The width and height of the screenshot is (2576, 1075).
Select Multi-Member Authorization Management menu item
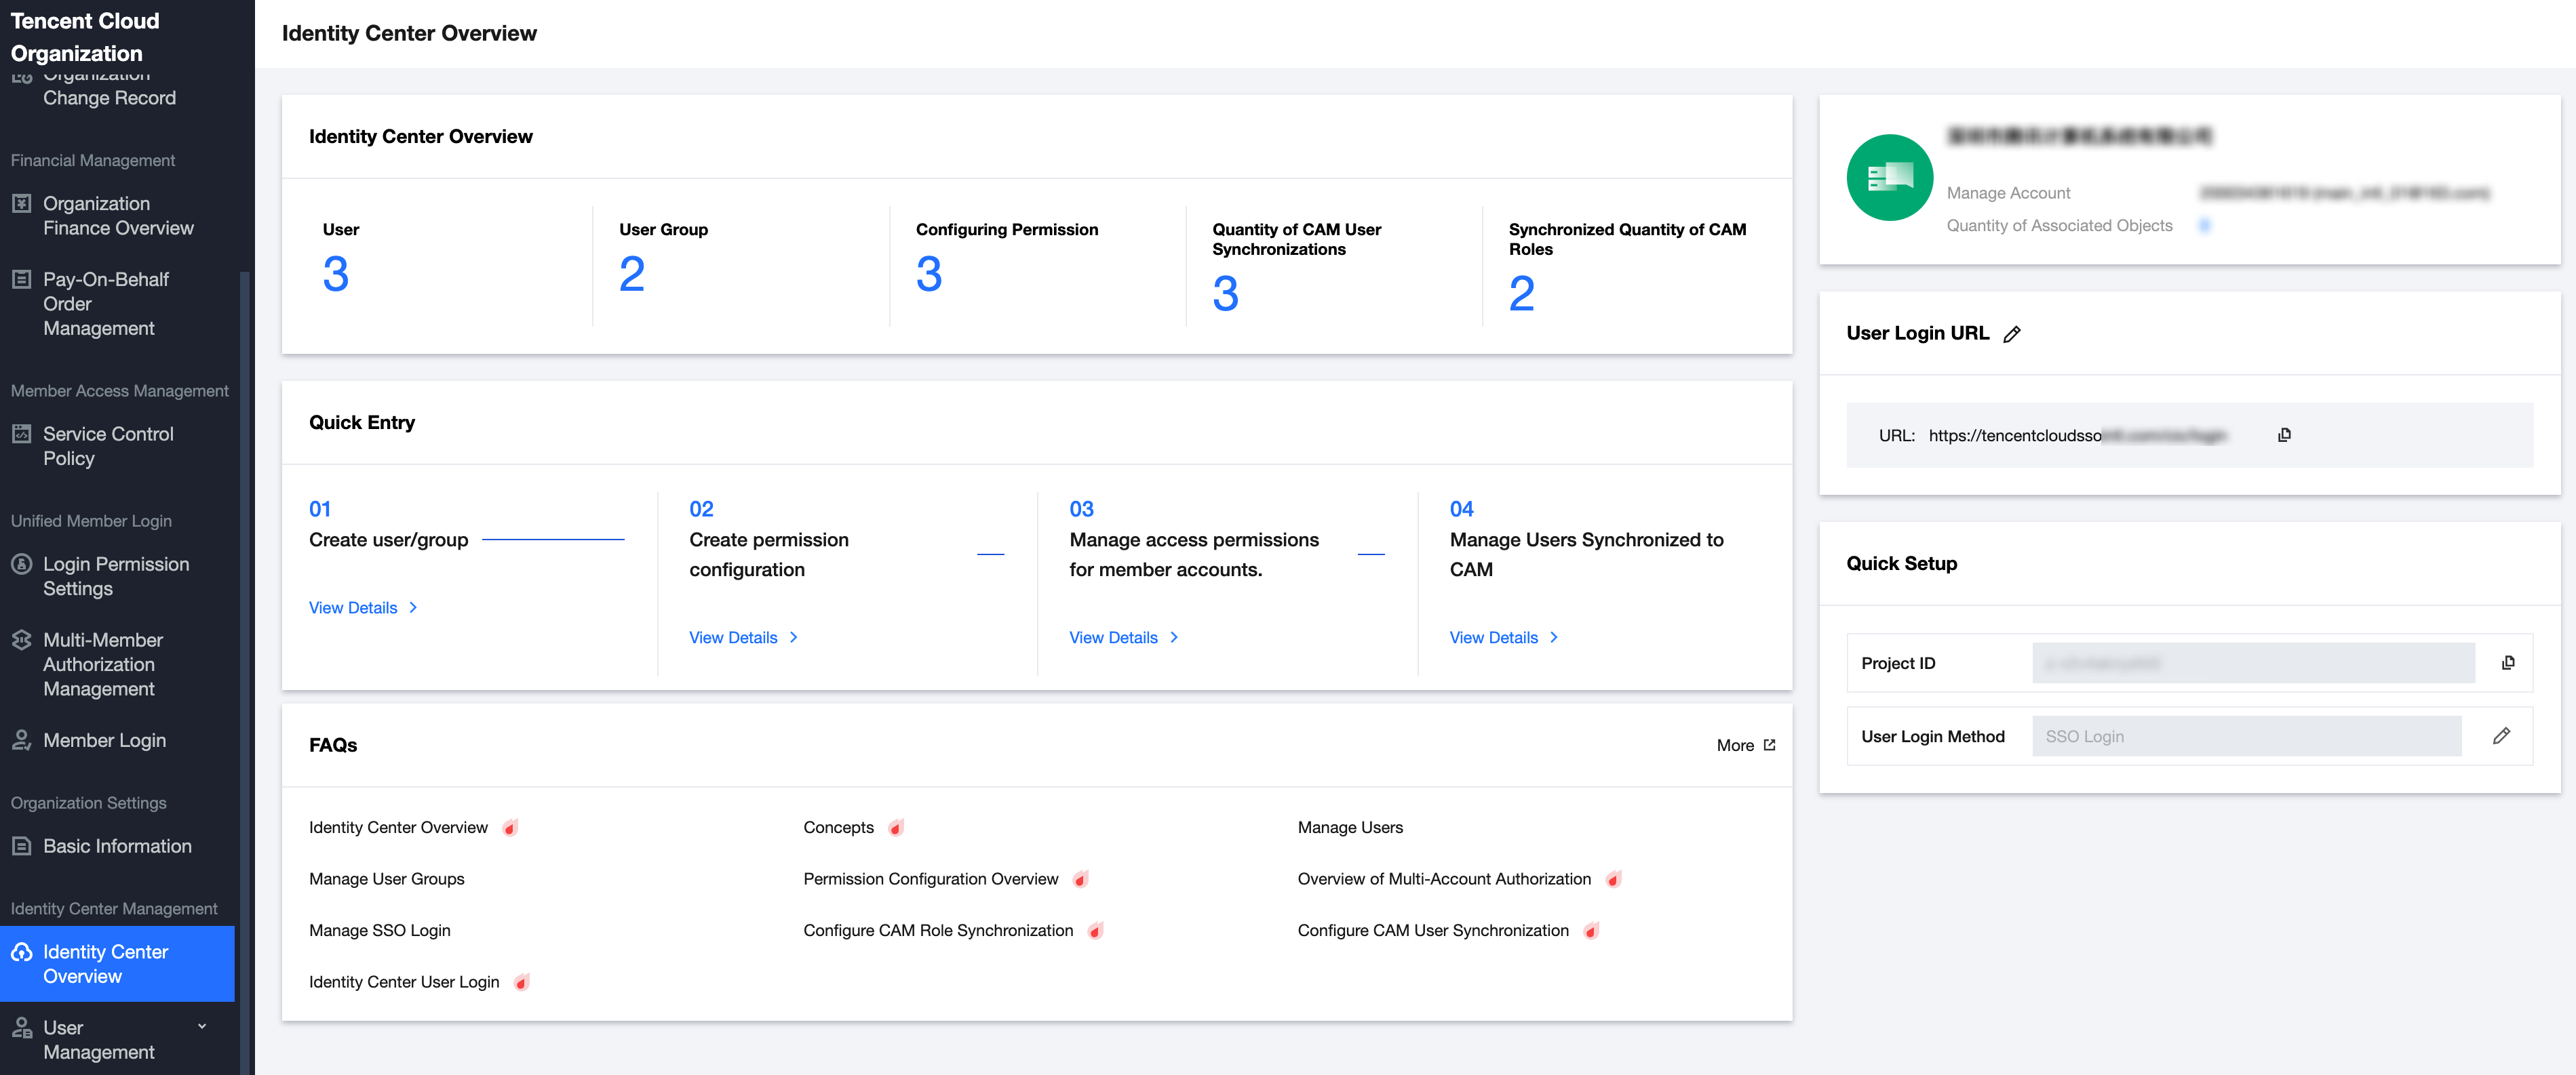pyautogui.click(x=102, y=664)
